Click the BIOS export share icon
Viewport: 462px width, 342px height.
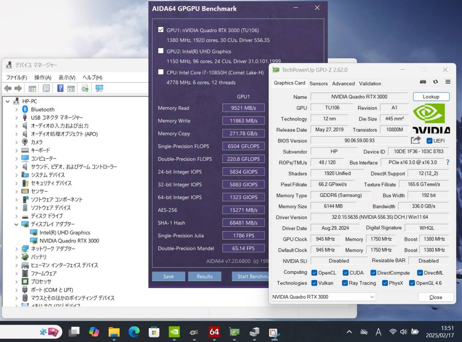pos(415,141)
